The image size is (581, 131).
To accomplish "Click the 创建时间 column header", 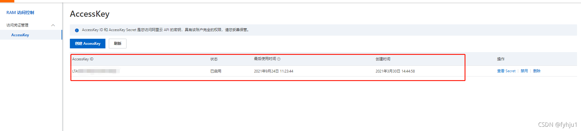I will 383,59.
